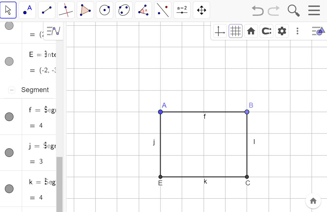Screen dimensions: 327x212
Task: Select the Perpendicular Line tool
Action: tap(66, 10)
